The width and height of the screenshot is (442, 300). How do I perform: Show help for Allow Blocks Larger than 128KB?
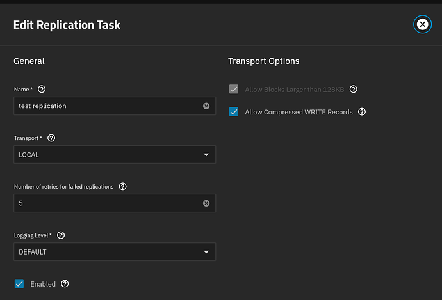[x=353, y=89]
